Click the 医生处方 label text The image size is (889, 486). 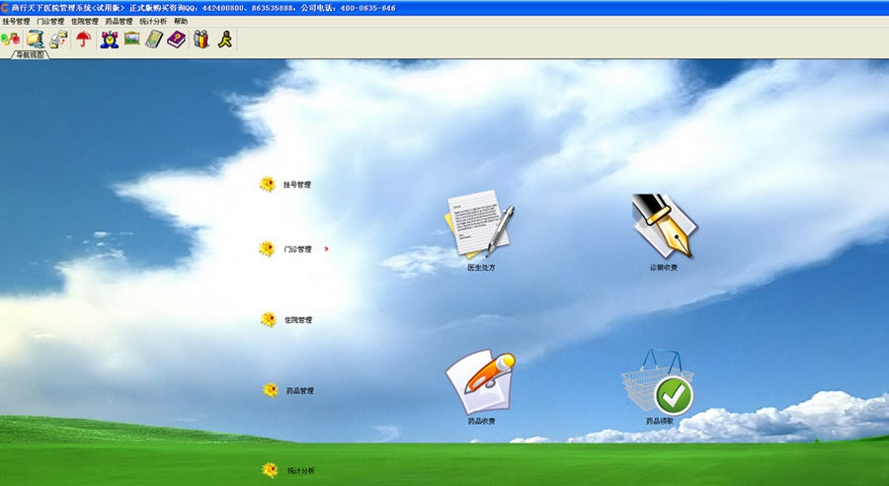click(481, 268)
